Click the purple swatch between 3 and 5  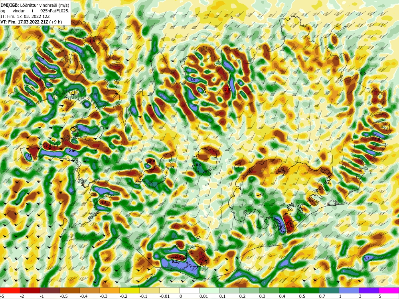click(369, 290)
